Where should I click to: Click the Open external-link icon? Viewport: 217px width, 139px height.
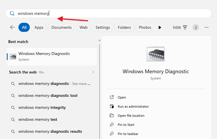click(112, 97)
